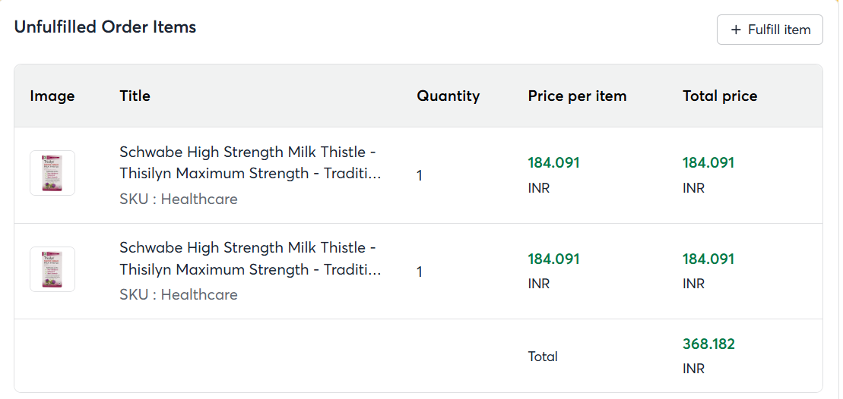Select the Title column header
The image size is (843, 399).
135,96
